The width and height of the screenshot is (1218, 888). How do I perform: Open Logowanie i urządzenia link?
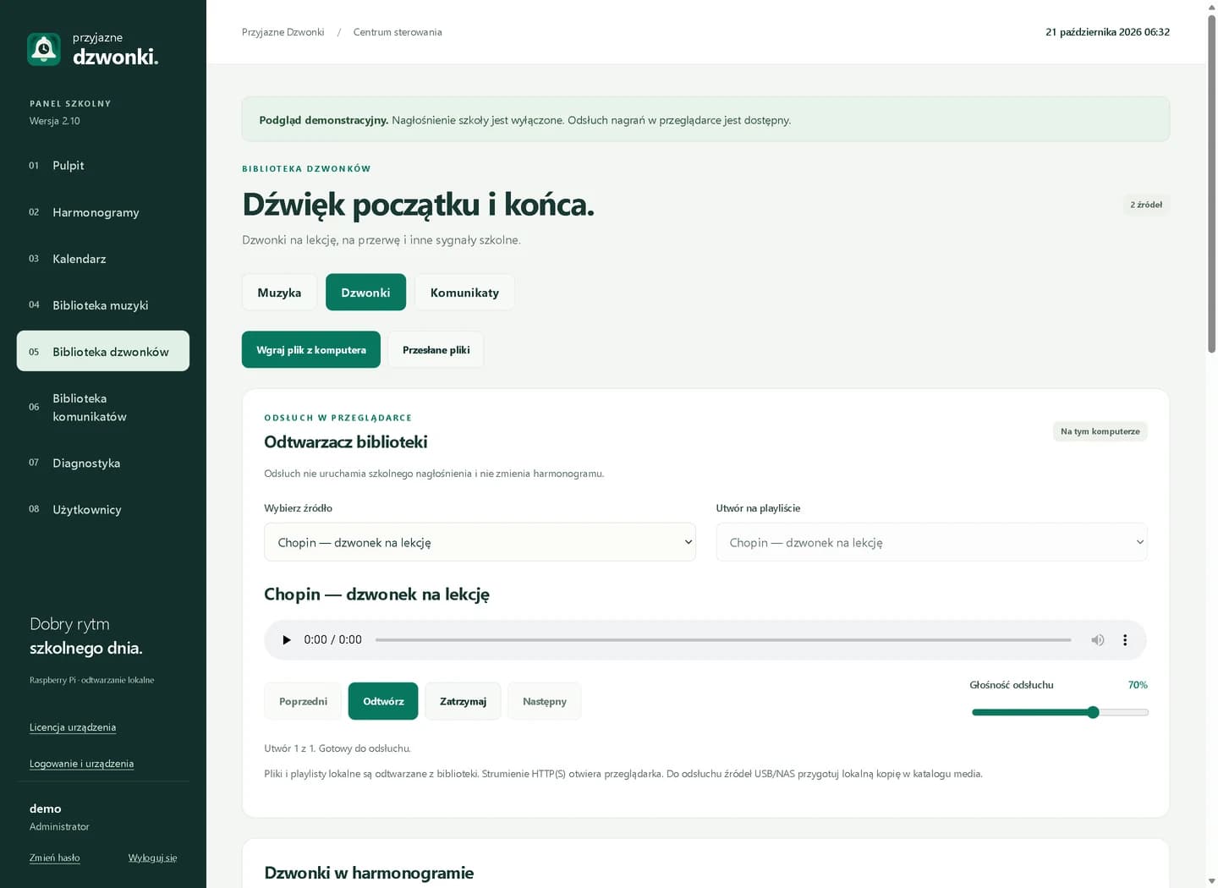tap(81, 764)
